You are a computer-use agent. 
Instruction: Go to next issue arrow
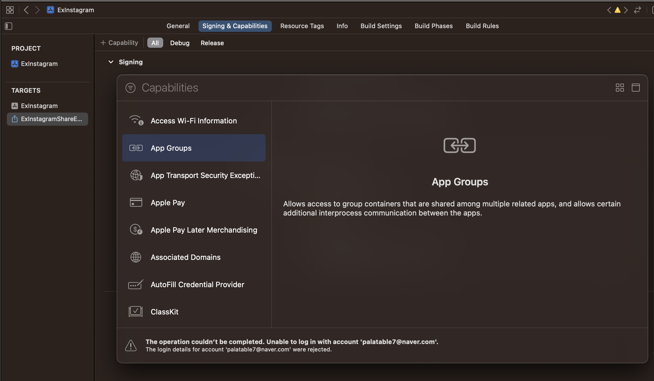(626, 10)
